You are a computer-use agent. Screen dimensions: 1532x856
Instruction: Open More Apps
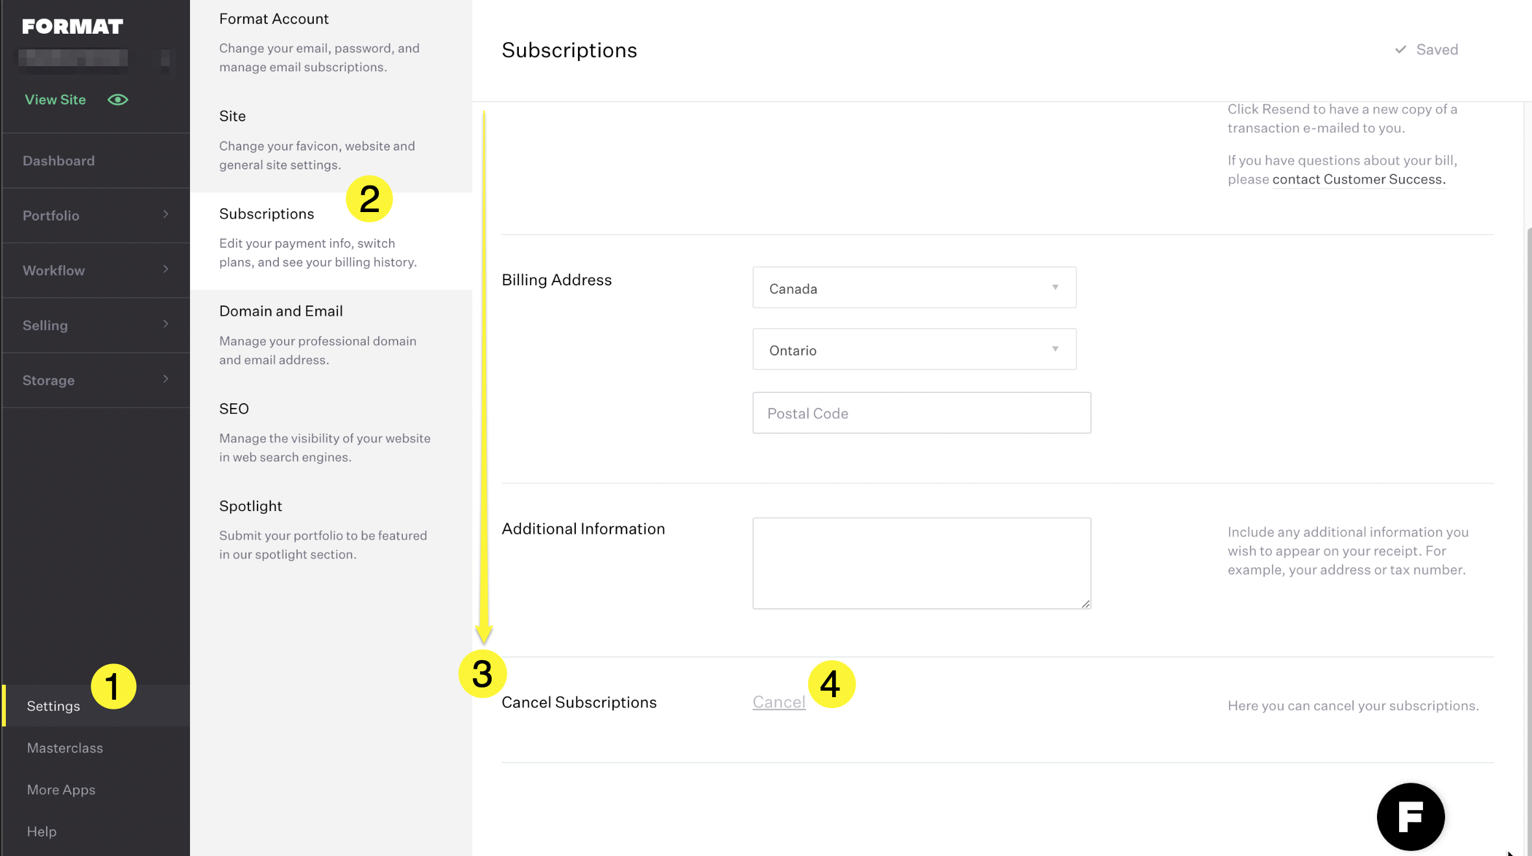61,790
